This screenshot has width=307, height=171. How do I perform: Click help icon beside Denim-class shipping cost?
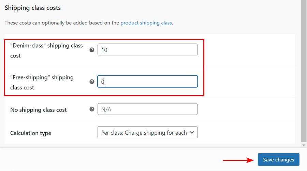point(92,50)
